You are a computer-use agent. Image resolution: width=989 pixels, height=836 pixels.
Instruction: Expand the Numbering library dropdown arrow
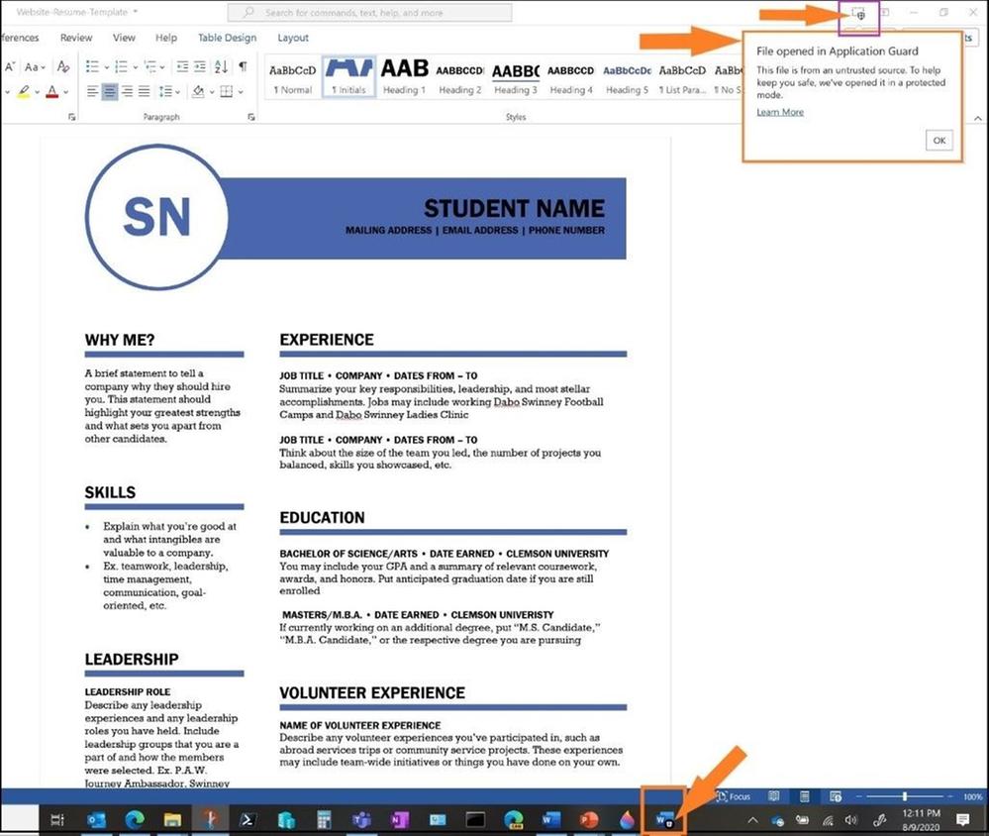coord(135,67)
